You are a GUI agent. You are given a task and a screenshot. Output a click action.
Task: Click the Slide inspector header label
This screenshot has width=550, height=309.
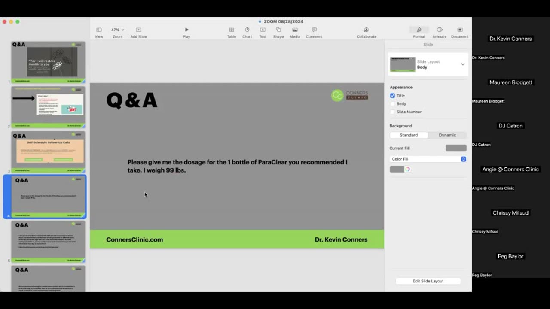click(x=428, y=45)
